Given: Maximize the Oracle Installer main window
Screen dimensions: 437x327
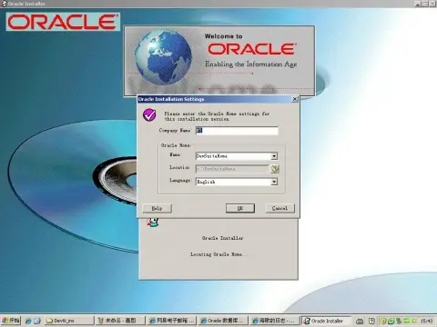Looking at the screenshot, I should (425, 4).
